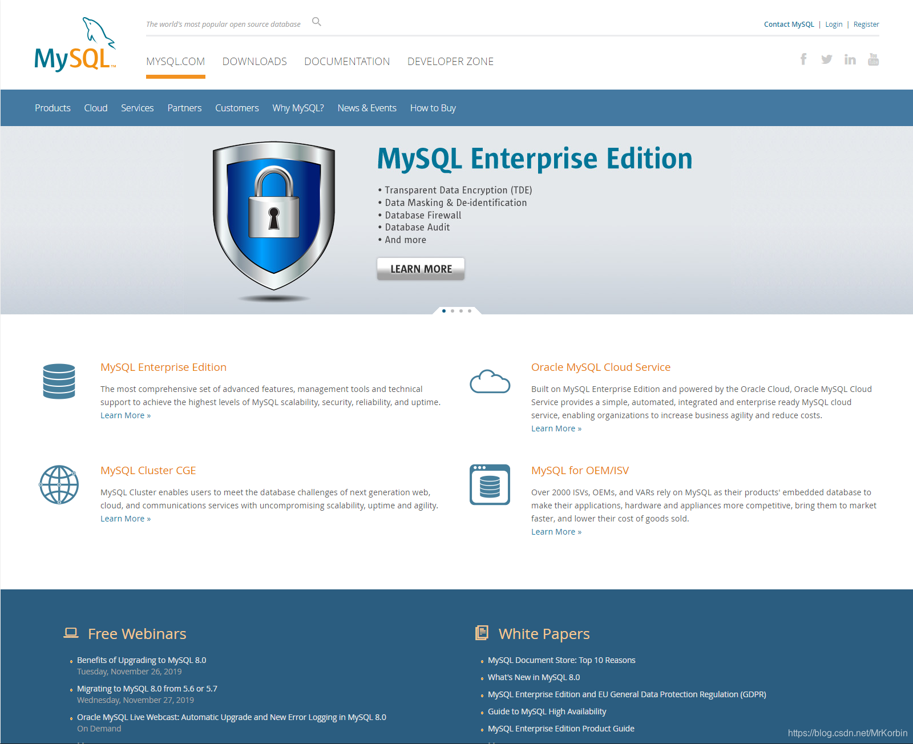Click the Login link
Screen dimensions: 913x744
point(834,25)
